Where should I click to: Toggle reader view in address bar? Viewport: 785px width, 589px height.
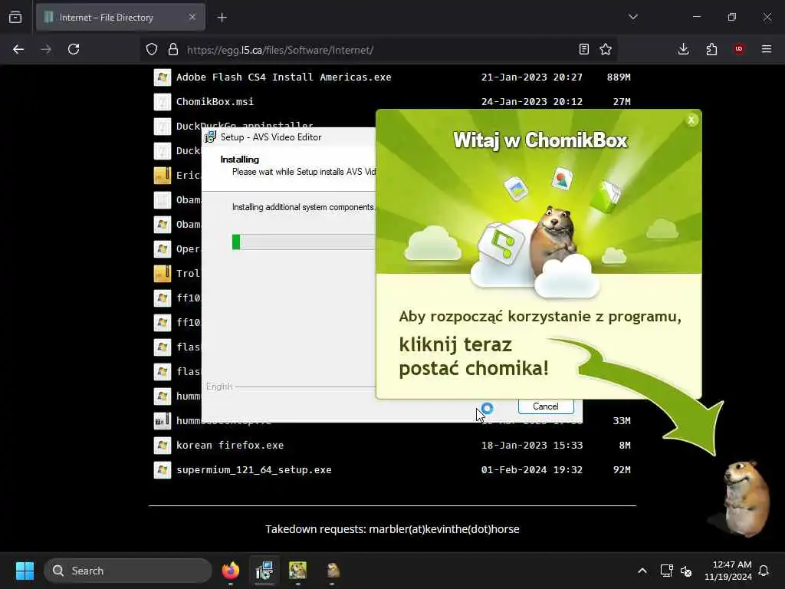[583, 49]
